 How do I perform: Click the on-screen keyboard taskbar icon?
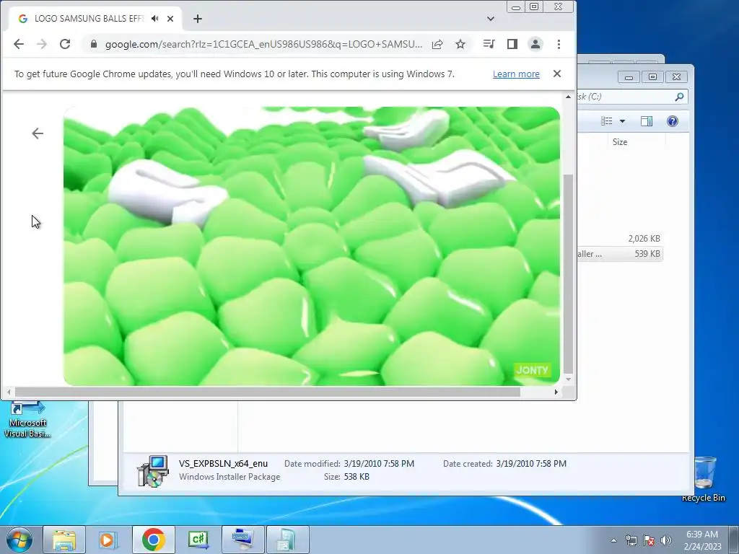pos(242,540)
